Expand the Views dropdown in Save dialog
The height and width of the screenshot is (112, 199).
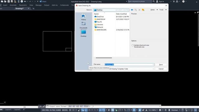click(x=157, y=10)
